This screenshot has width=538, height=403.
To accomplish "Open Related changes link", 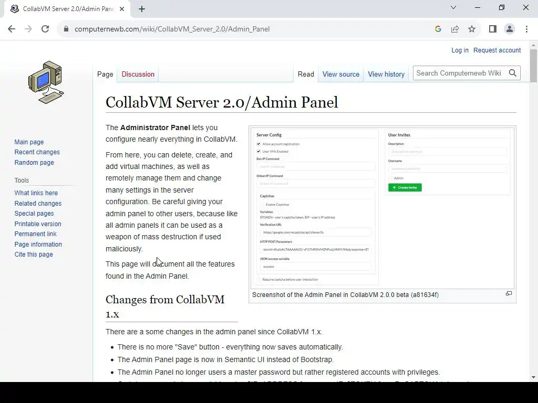I will (x=38, y=204).
